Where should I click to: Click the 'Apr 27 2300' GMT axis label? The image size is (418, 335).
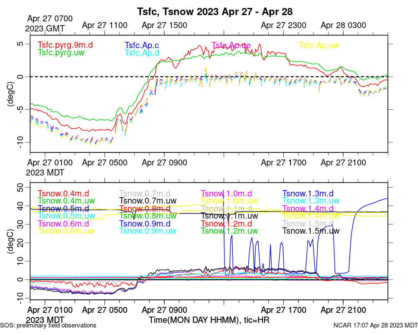pos(283,26)
